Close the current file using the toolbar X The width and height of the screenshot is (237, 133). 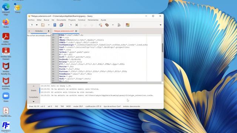[x=77, y=25]
